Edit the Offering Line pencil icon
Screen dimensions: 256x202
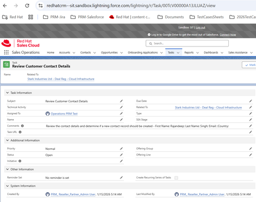pos(250,155)
